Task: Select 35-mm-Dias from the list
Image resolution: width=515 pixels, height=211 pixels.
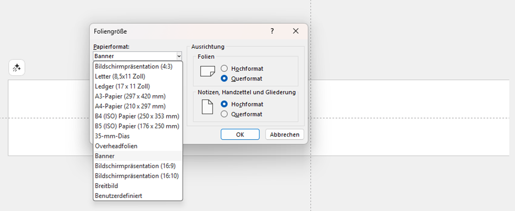Action: click(x=138, y=136)
